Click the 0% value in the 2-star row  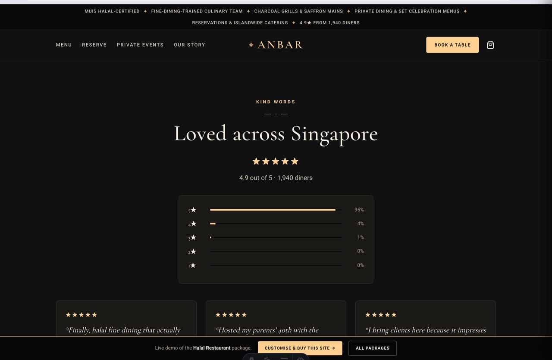coord(361,251)
